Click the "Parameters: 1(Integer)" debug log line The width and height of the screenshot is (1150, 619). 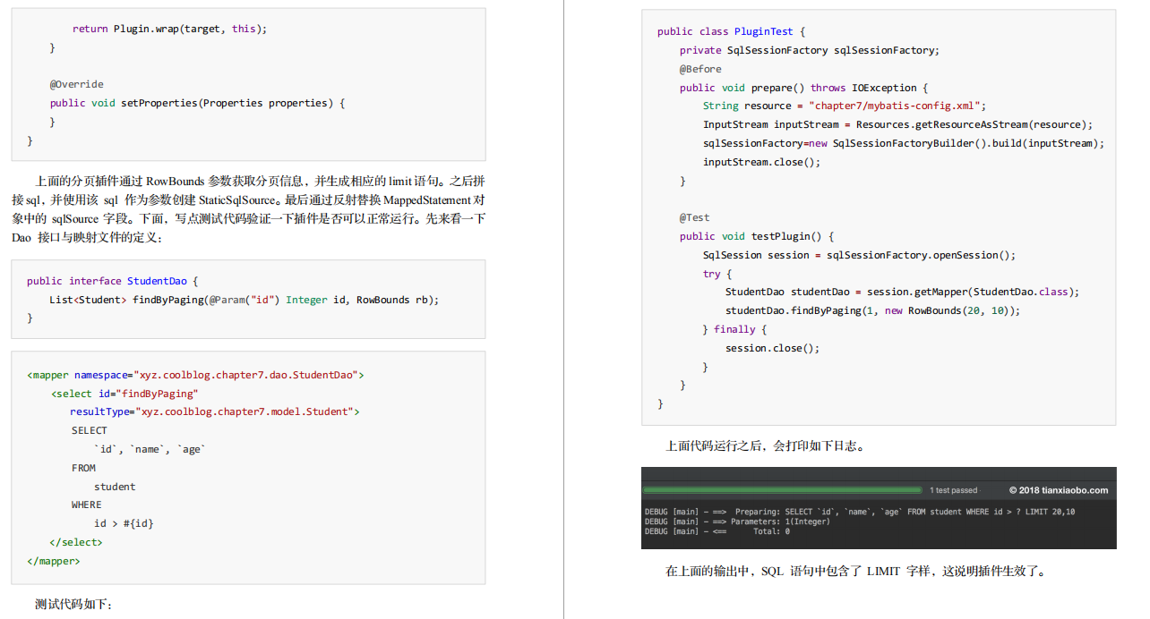coord(737,521)
